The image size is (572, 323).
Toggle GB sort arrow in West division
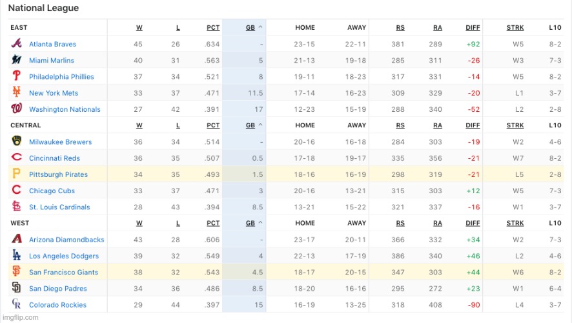click(x=260, y=223)
